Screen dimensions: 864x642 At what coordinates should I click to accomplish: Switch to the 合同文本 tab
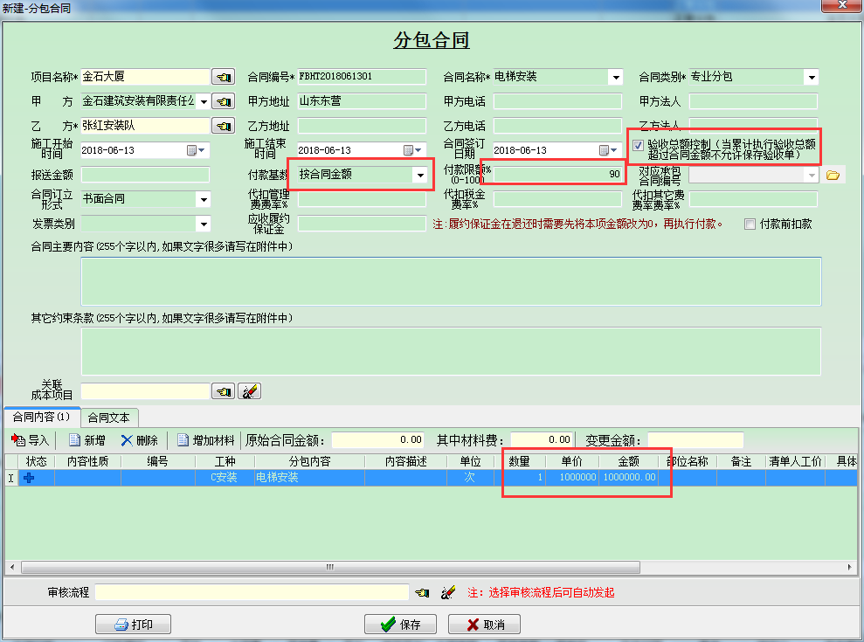(x=111, y=418)
